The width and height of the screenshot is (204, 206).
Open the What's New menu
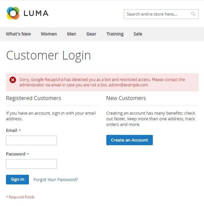(18, 34)
